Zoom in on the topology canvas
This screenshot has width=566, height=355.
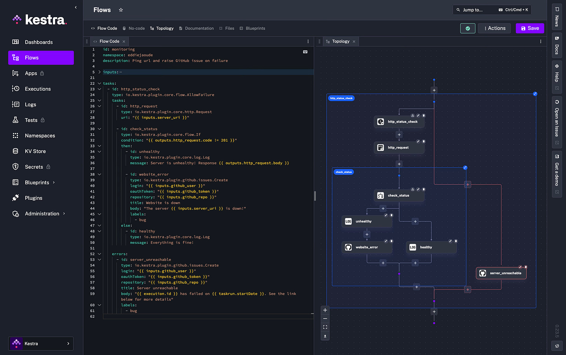(325, 310)
